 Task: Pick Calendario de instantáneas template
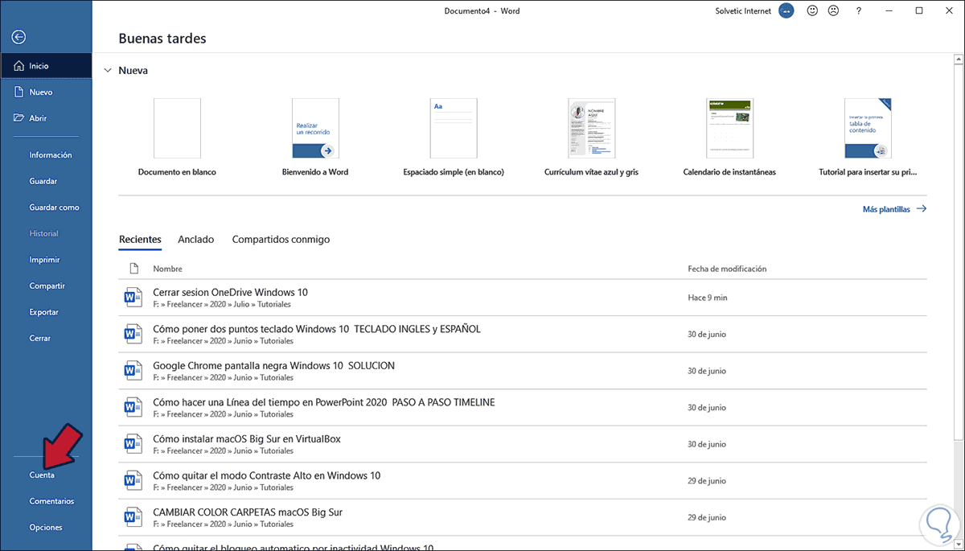coord(729,136)
